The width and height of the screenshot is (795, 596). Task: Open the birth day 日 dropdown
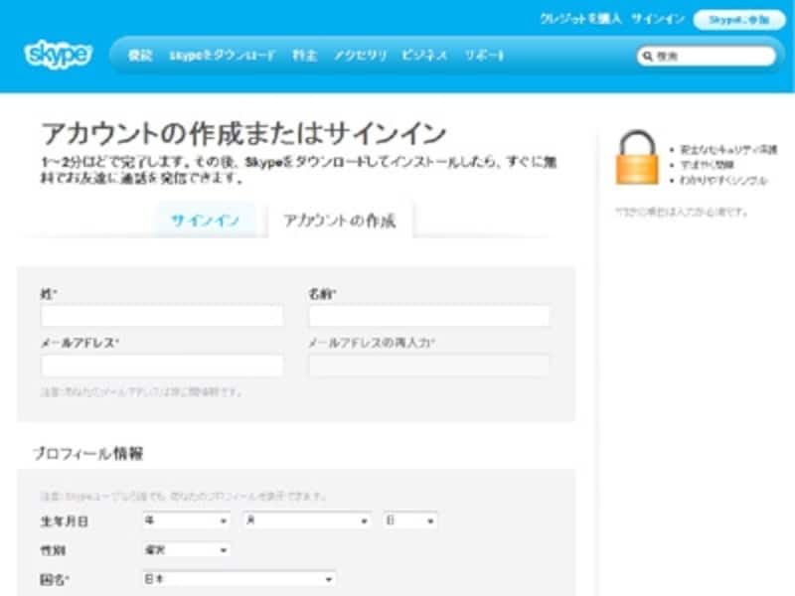click(x=410, y=521)
